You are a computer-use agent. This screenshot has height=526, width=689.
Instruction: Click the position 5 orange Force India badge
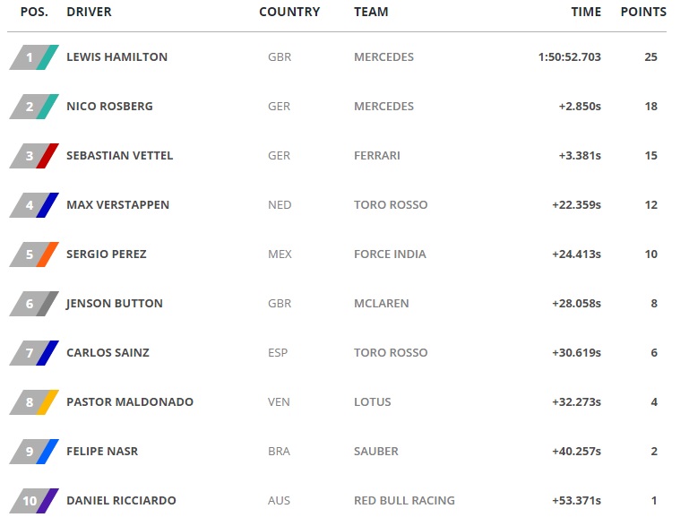click(x=34, y=254)
